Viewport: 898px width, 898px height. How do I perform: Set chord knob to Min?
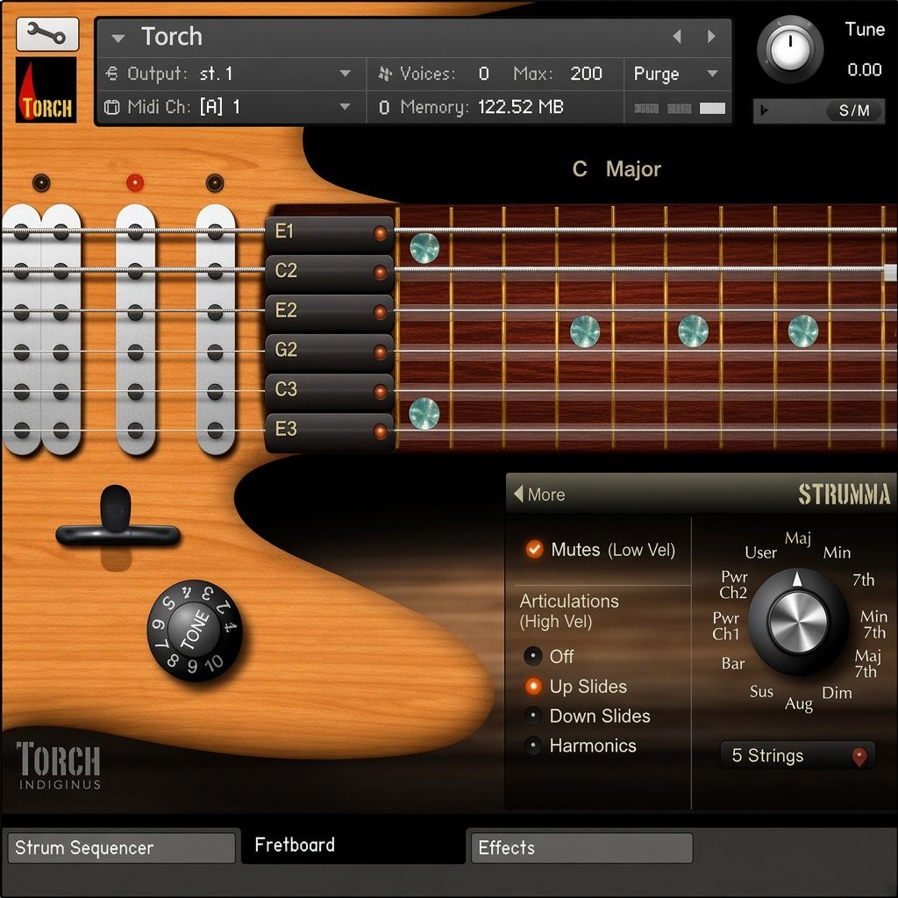(837, 552)
